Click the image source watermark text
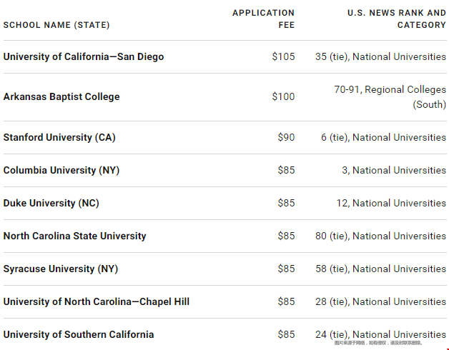449x350 pixels. pos(378,343)
